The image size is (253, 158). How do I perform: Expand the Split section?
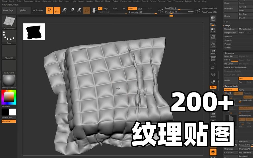(226, 22)
